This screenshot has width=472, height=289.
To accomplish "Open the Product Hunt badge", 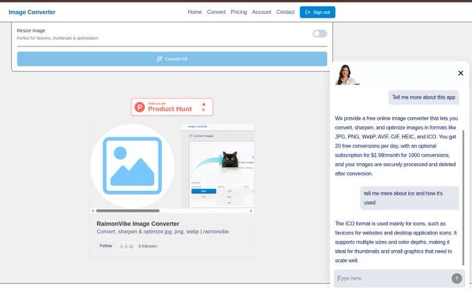I will (x=172, y=107).
